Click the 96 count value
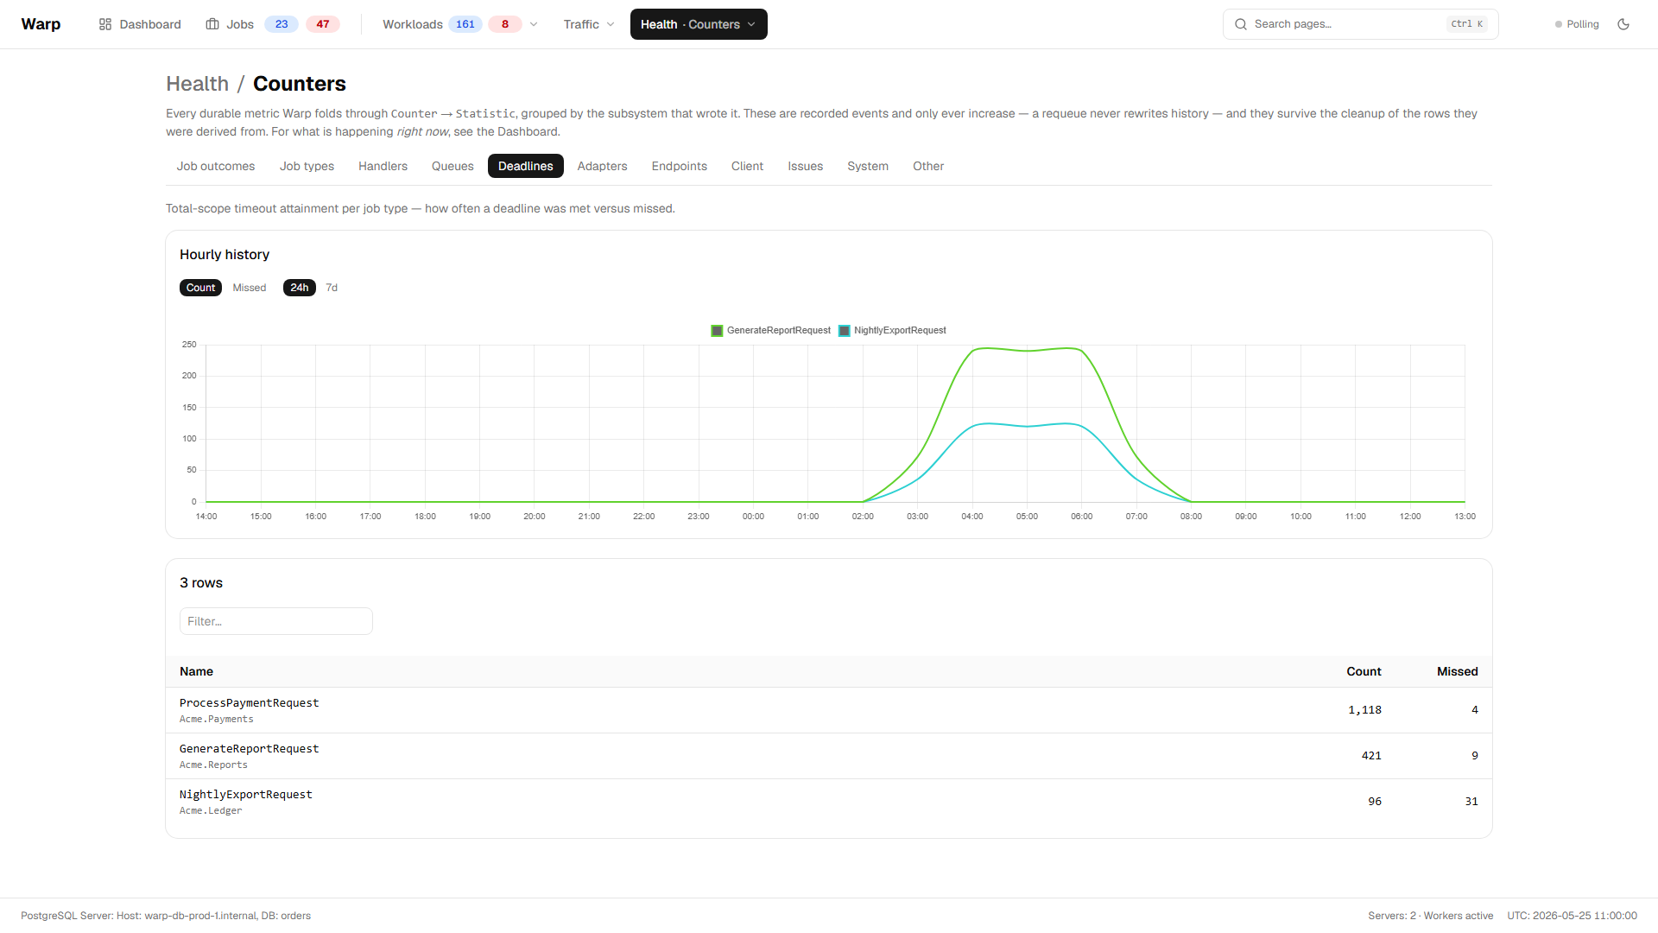Image resolution: width=1658 pixels, height=933 pixels. click(1375, 802)
